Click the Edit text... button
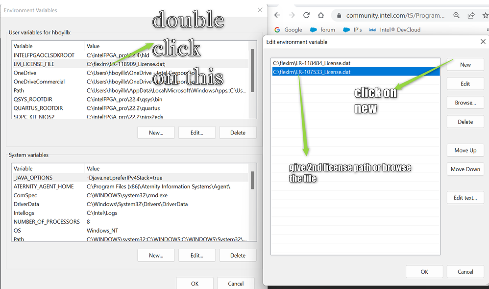The image size is (489, 289). pos(465,197)
